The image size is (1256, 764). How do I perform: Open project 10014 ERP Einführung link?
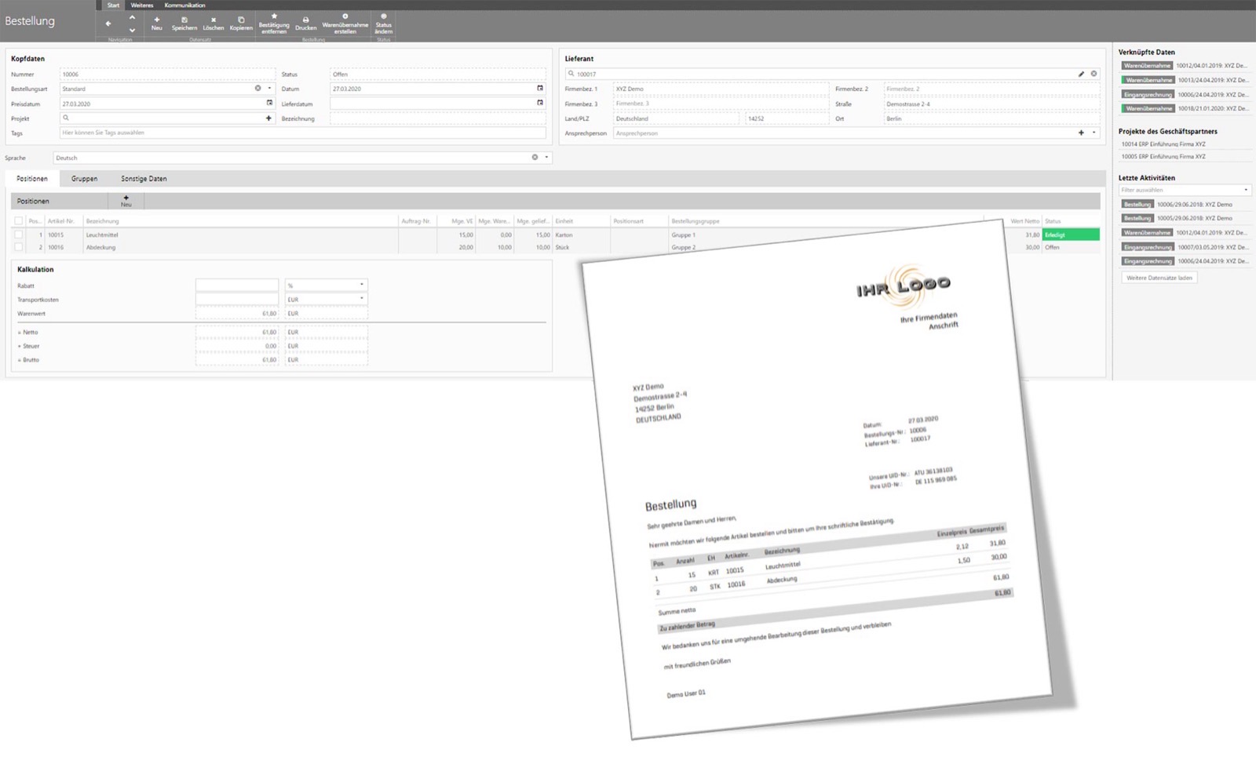[1163, 144]
